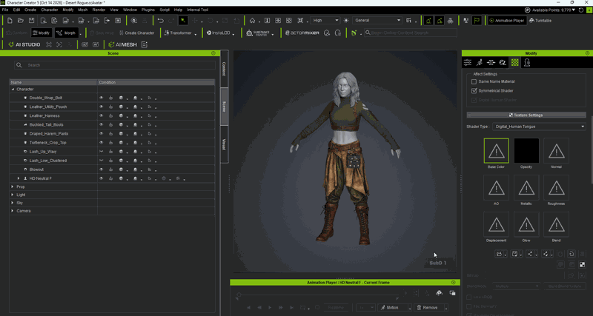The image size is (593, 316).
Task: Open the Character menu
Action: pyautogui.click(x=50, y=10)
